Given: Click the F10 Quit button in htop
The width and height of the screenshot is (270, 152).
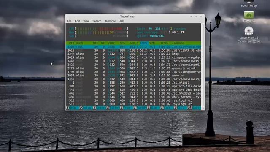Looking at the screenshot, I should [194, 108].
